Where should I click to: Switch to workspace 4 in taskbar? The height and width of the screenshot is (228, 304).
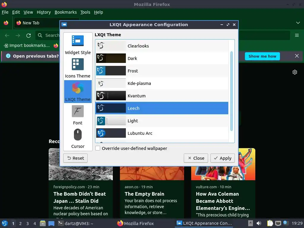click(35, 224)
